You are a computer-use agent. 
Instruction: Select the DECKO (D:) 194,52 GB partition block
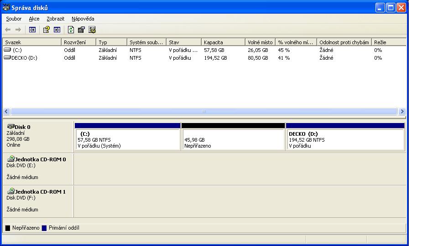345,137
